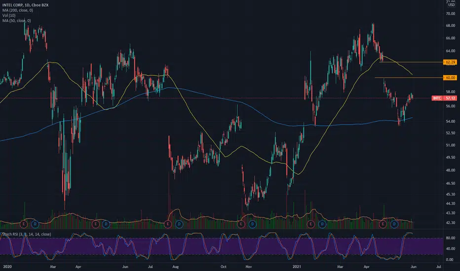Click the 42.30 price axis label
460x271 pixels.
point(450,223)
